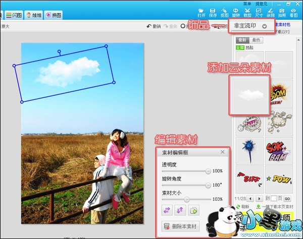Click the scrollbar up arrow in sticker panel

tap(298, 40)
